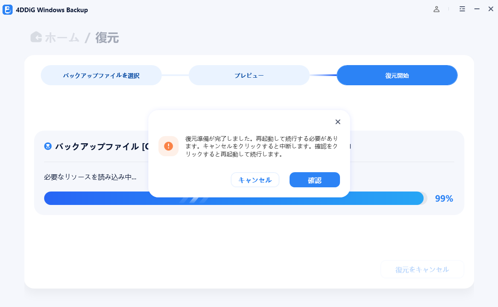
Task: Switch to the プレビュー step
Action: pos(249,75)
